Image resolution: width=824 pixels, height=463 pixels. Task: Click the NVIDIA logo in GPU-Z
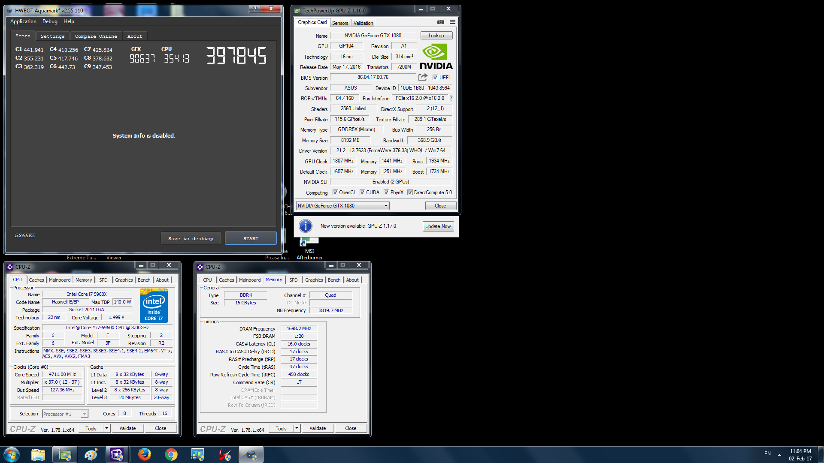[436, 57]
